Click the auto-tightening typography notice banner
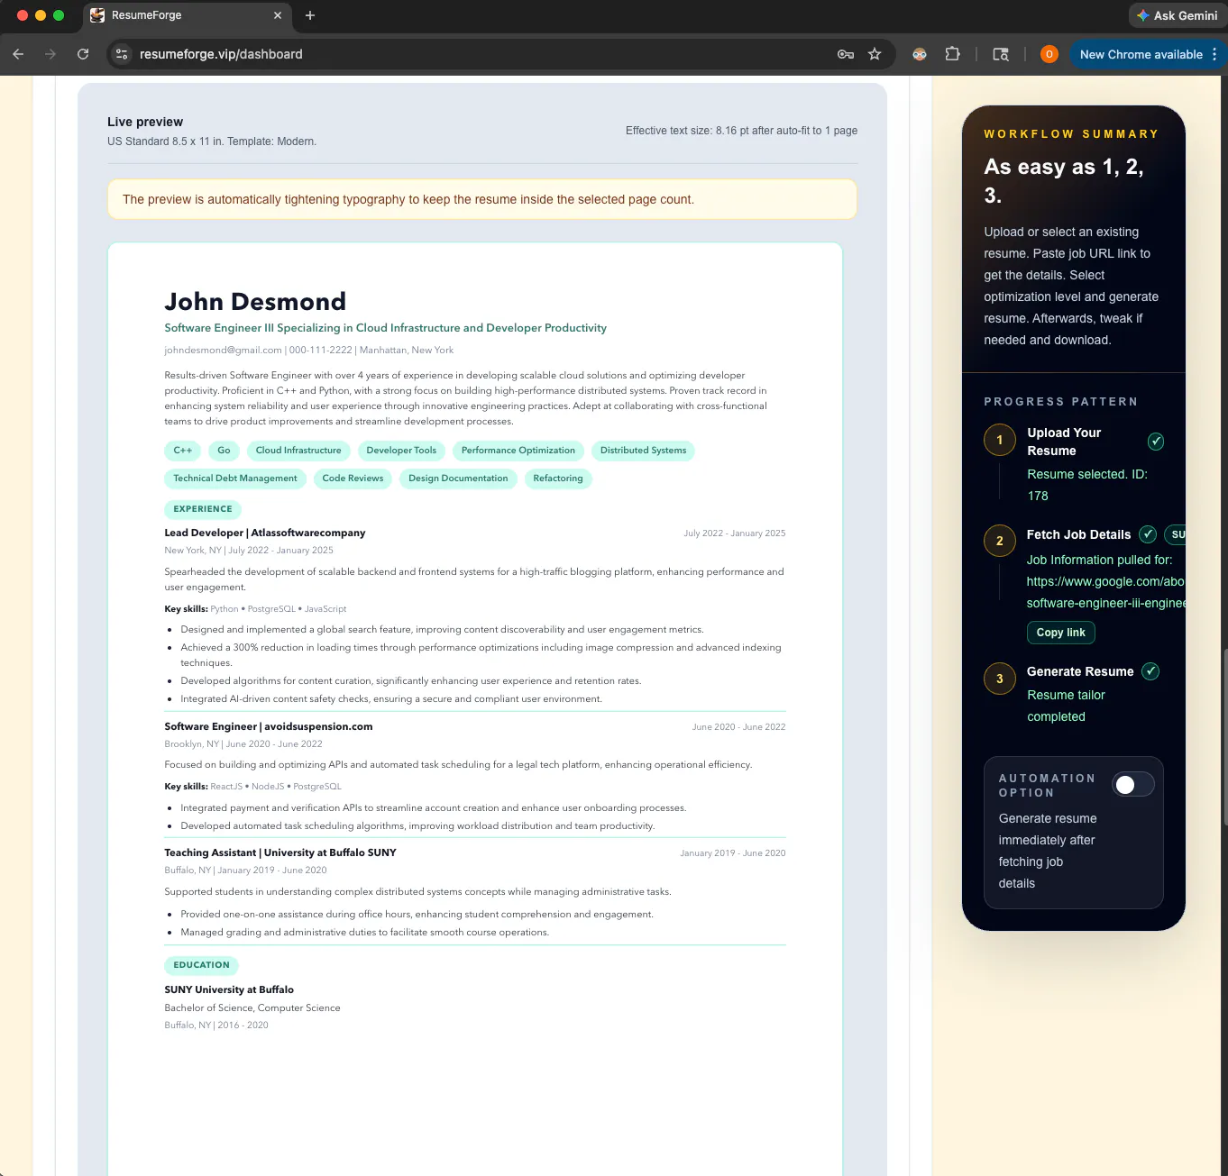The height and width of the screenshot is (1176, 1228). (482, 199)
